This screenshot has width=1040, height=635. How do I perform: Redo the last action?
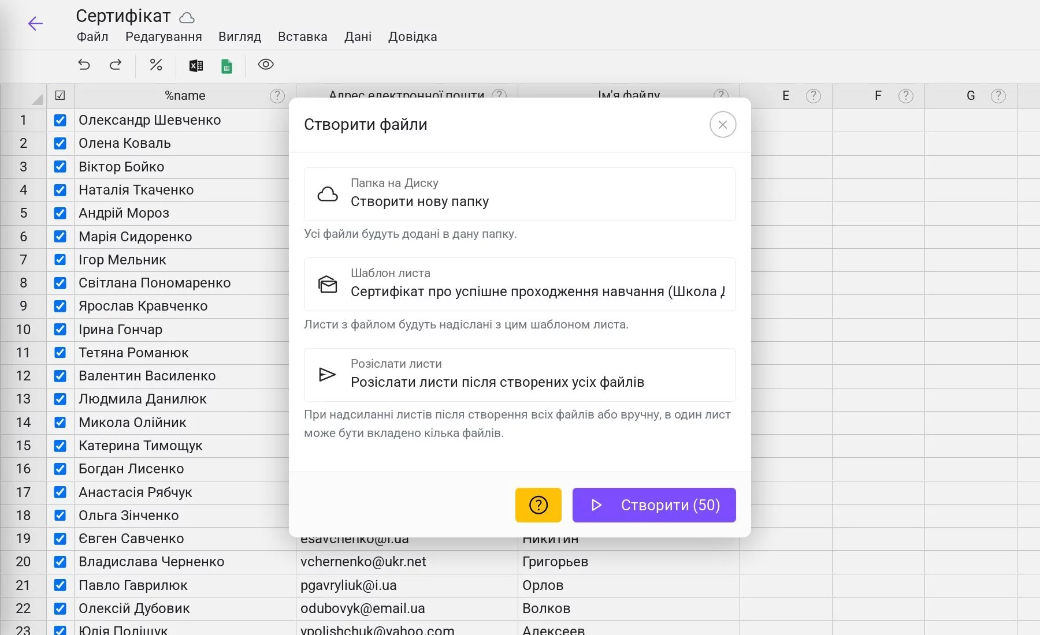point(116,65)
